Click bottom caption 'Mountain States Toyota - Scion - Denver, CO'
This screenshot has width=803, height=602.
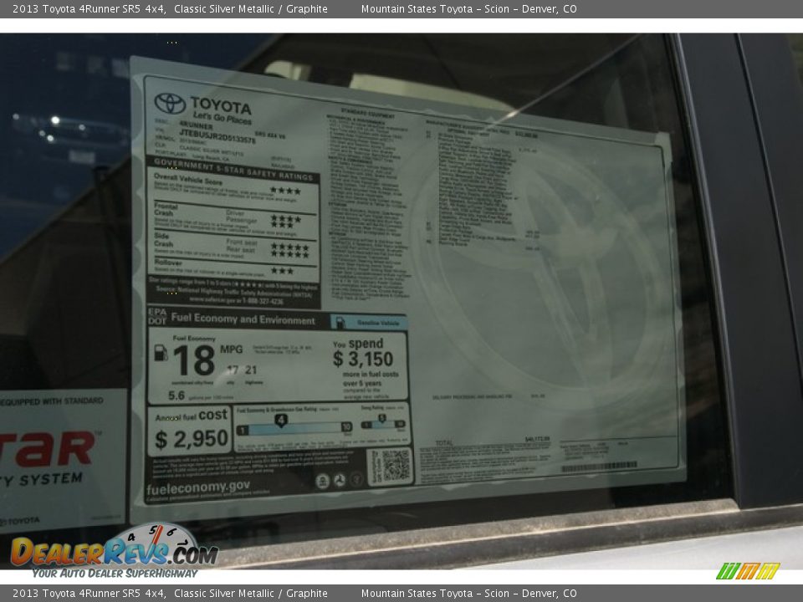point(468,594)
